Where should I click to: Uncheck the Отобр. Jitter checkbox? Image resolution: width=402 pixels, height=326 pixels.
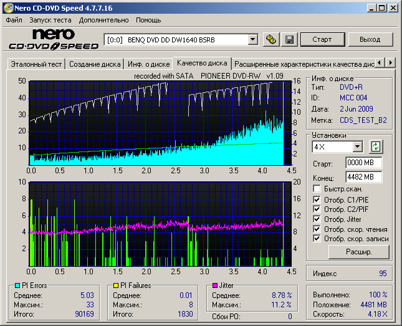317,219
